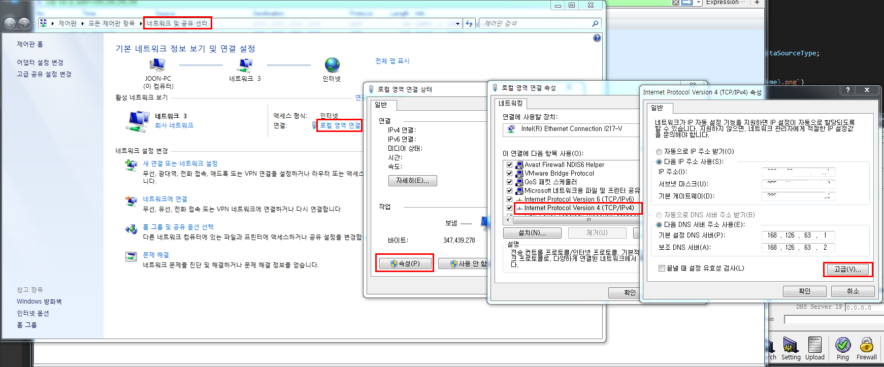Enable the 끝낼 때 설정 유효성 검사 checkbox
This screenshot has height=367, width=884.
click(662, 268)
